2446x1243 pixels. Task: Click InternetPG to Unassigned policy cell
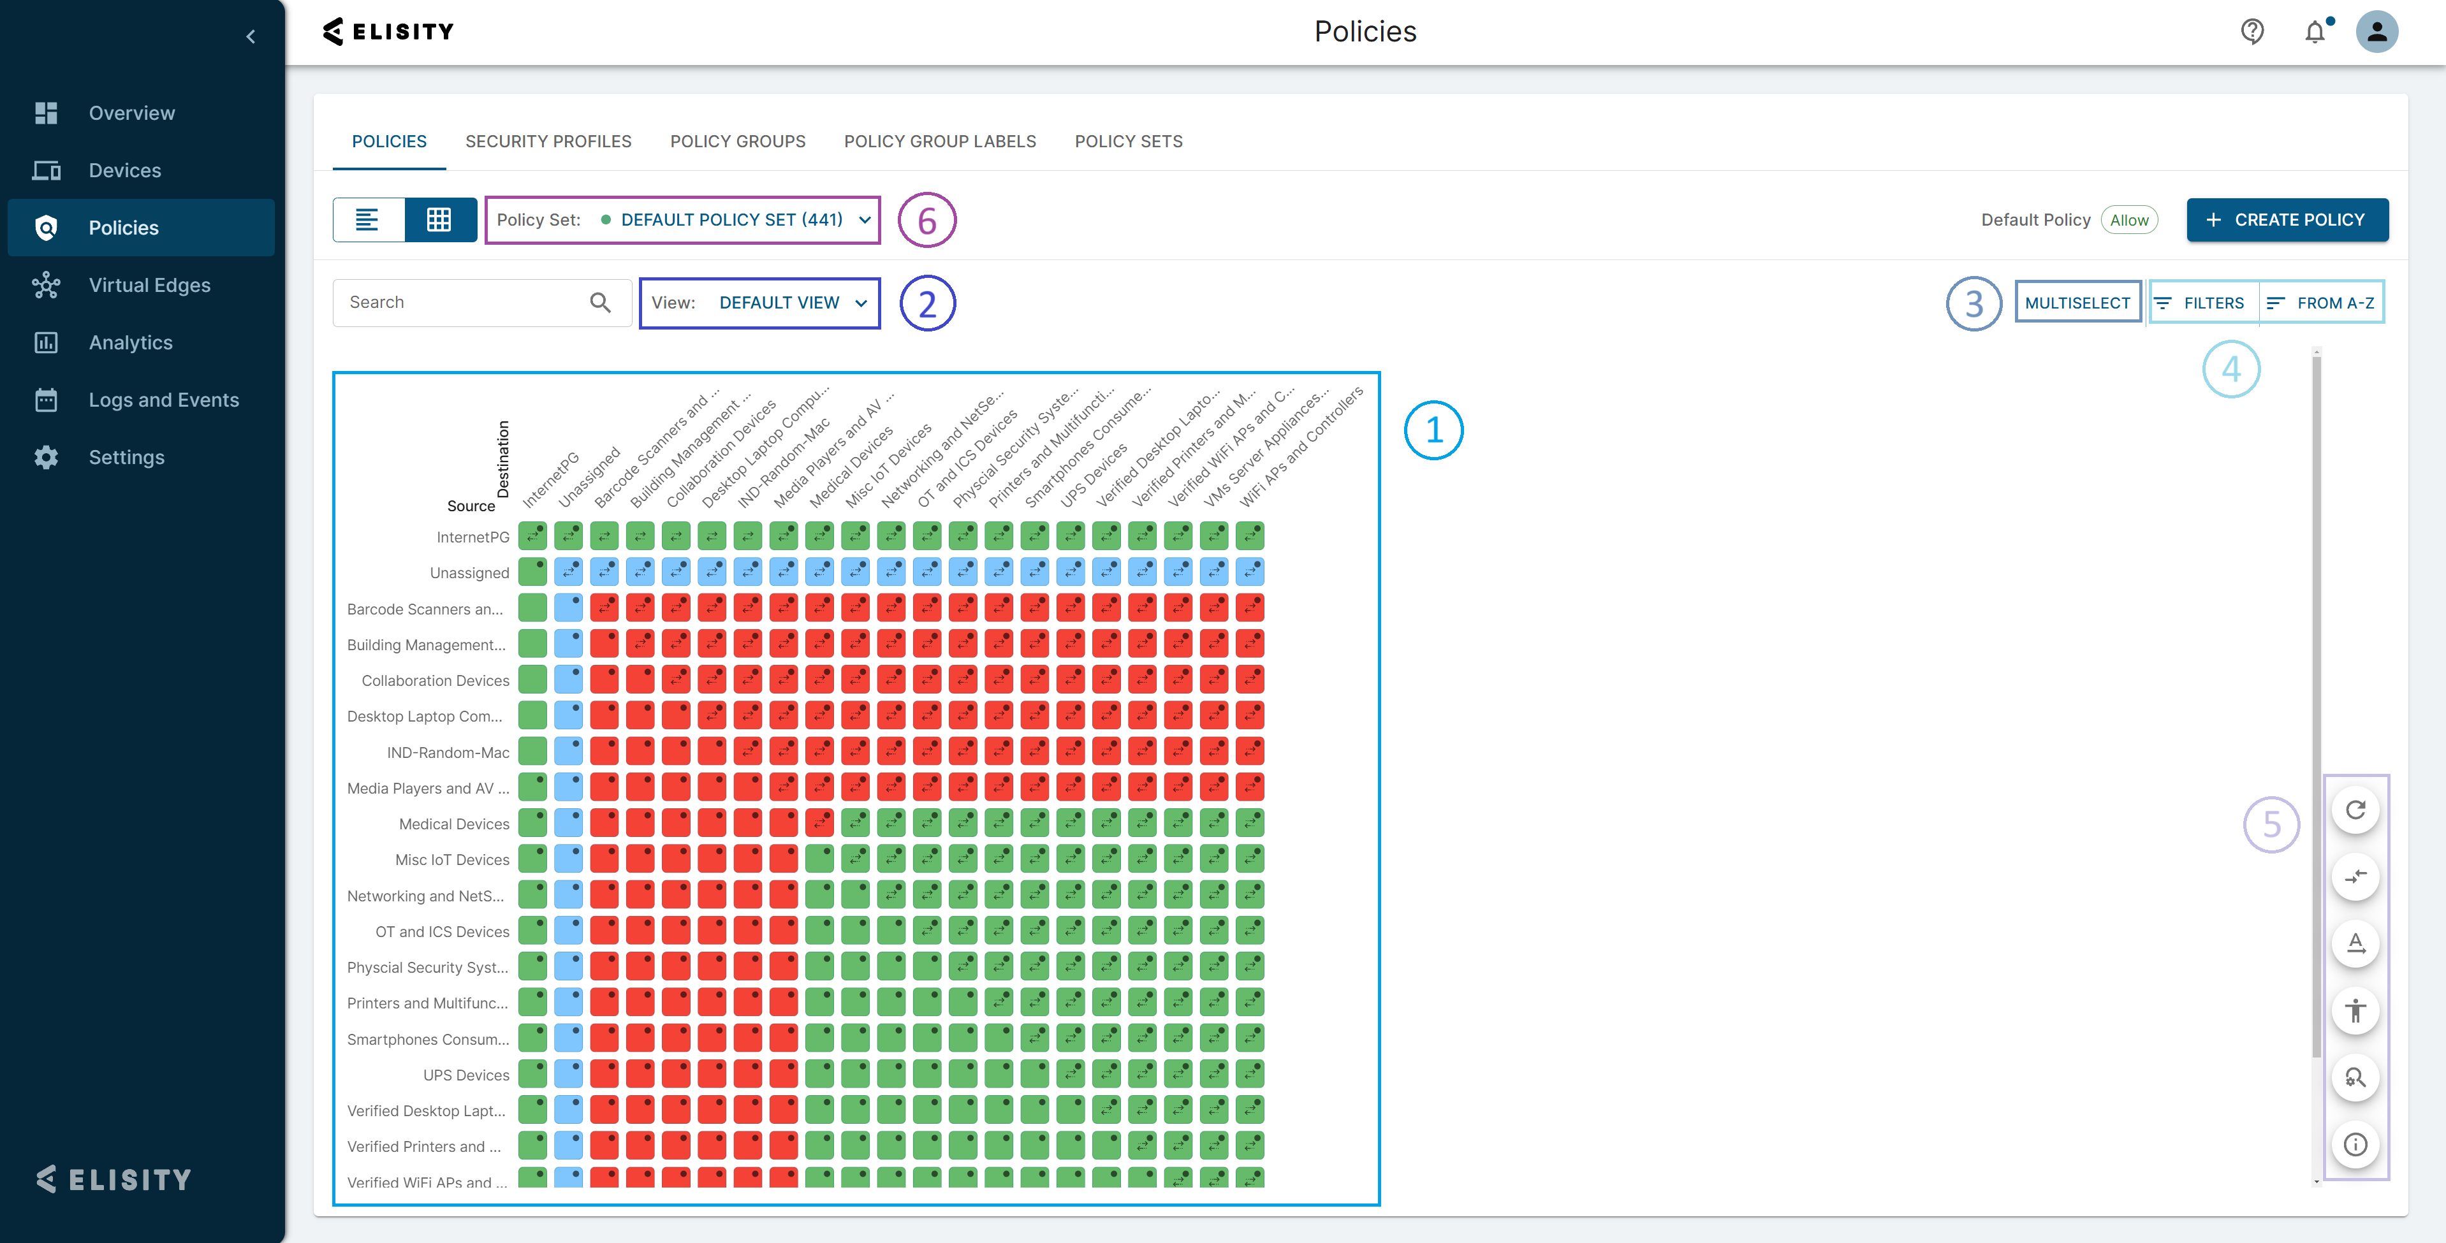pos(568,537)
